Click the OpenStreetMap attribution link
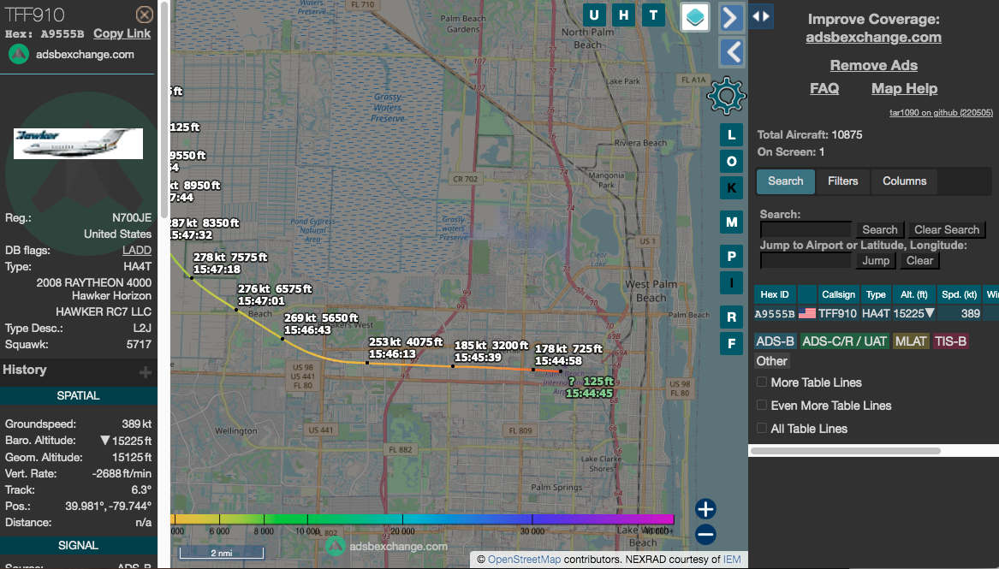Viewport: 999px width, 569px height. coord(524,560)
